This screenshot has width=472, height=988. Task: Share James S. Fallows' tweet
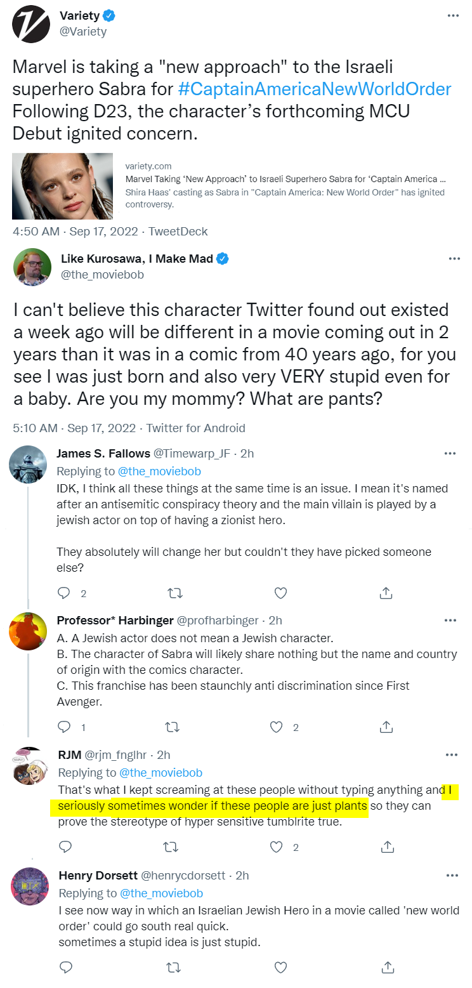pyautogui.click(x=386, y=593)
